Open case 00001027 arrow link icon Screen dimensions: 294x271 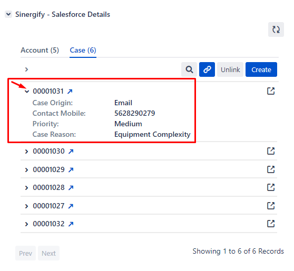point(71,206)
